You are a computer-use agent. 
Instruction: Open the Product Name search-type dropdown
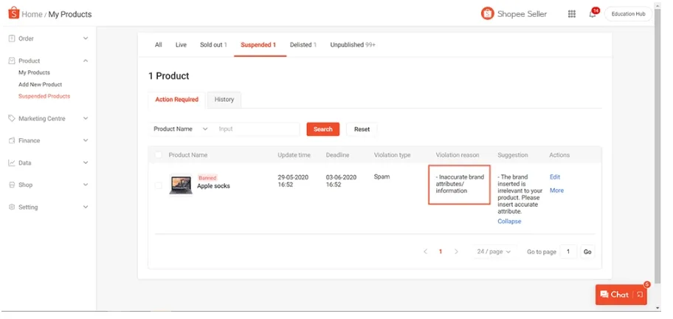(x=181, y=128)
